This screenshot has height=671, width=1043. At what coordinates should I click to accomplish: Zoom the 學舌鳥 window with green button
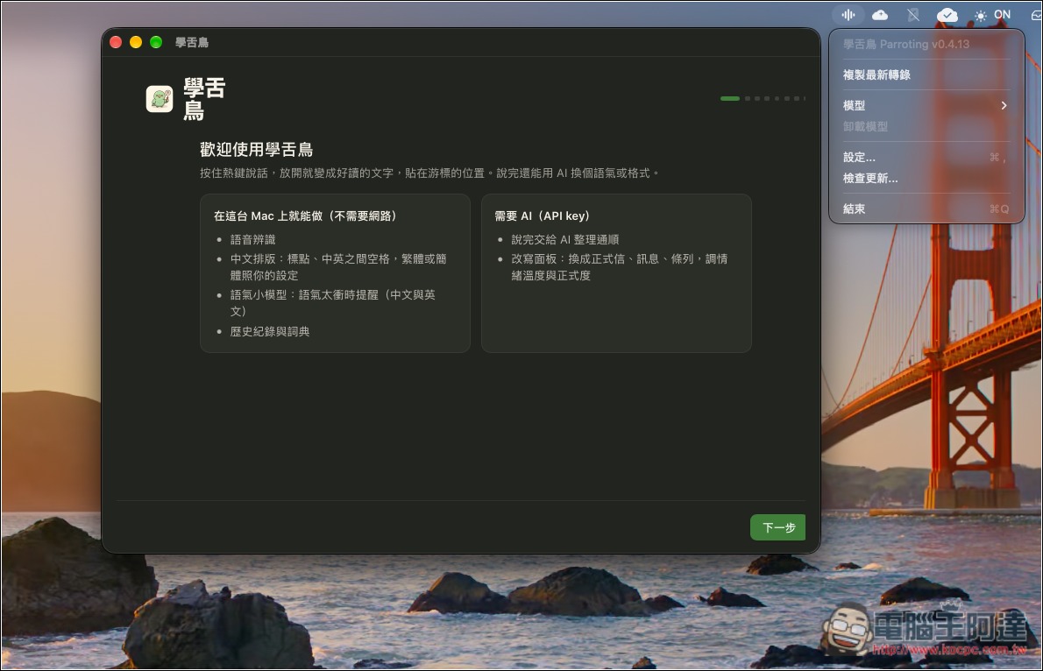[x=156, y=43]
